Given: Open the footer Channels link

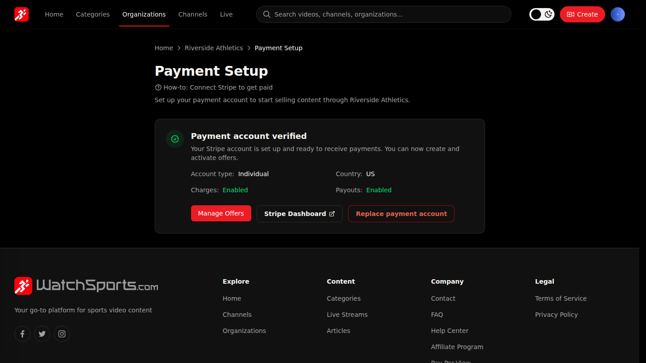Looking at the screenshot, I should (237, 315).
